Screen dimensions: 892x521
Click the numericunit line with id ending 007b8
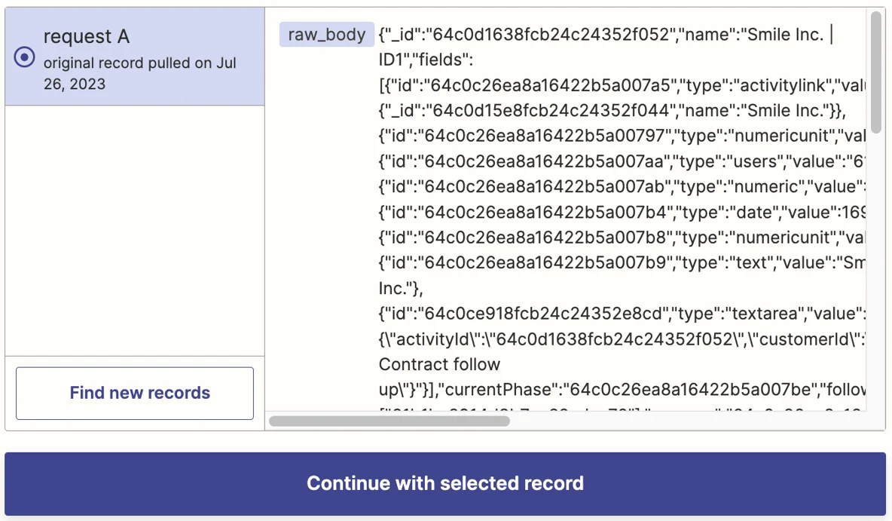click(x=622, y=238)
